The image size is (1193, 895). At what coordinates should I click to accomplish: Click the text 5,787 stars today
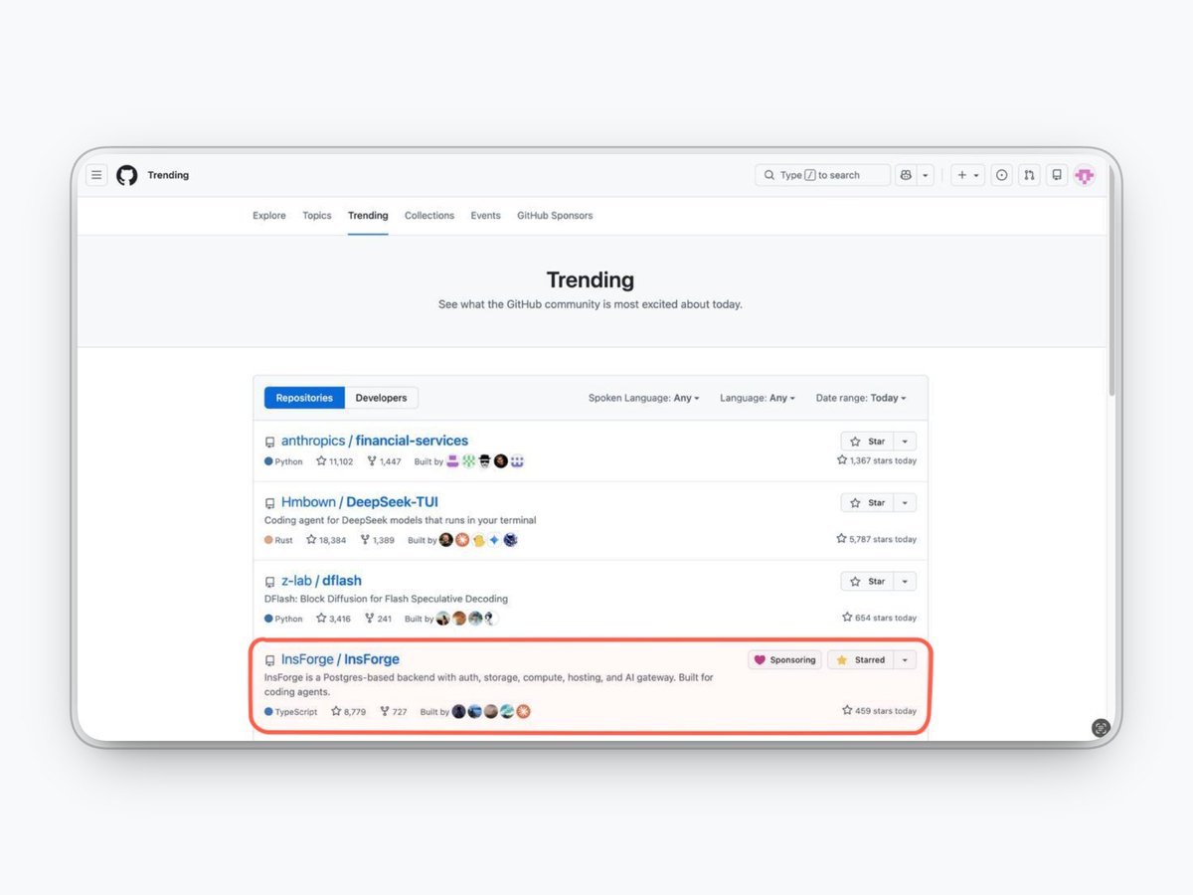click(x=877, y=539)
